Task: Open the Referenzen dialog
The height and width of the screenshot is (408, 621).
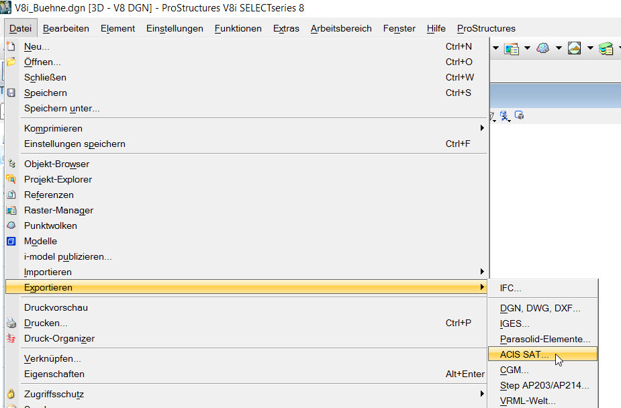Action: coord(247,195)
